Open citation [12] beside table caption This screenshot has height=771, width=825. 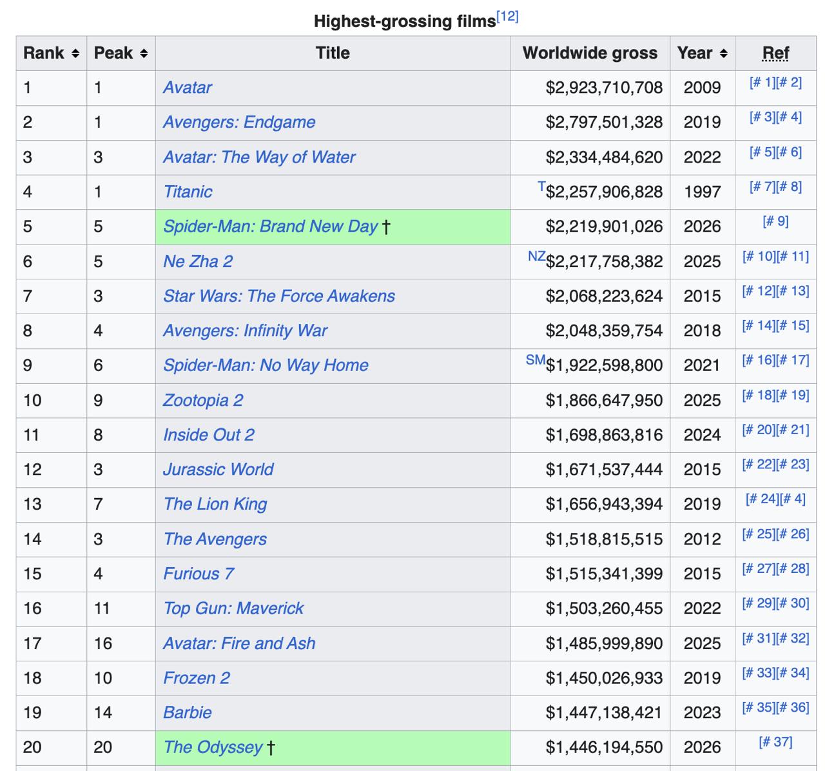pyautogui.click(x=508, y=17)
